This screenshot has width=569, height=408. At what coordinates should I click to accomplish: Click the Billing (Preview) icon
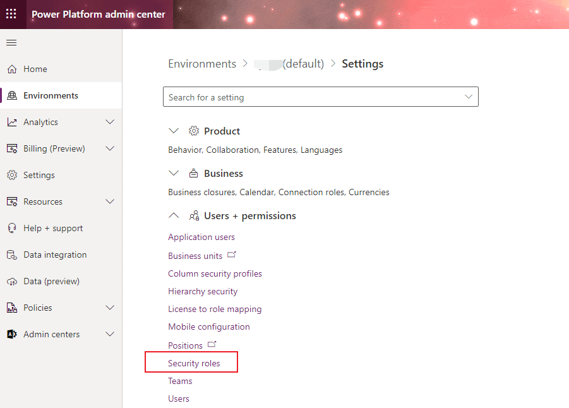tap(12, 148)
